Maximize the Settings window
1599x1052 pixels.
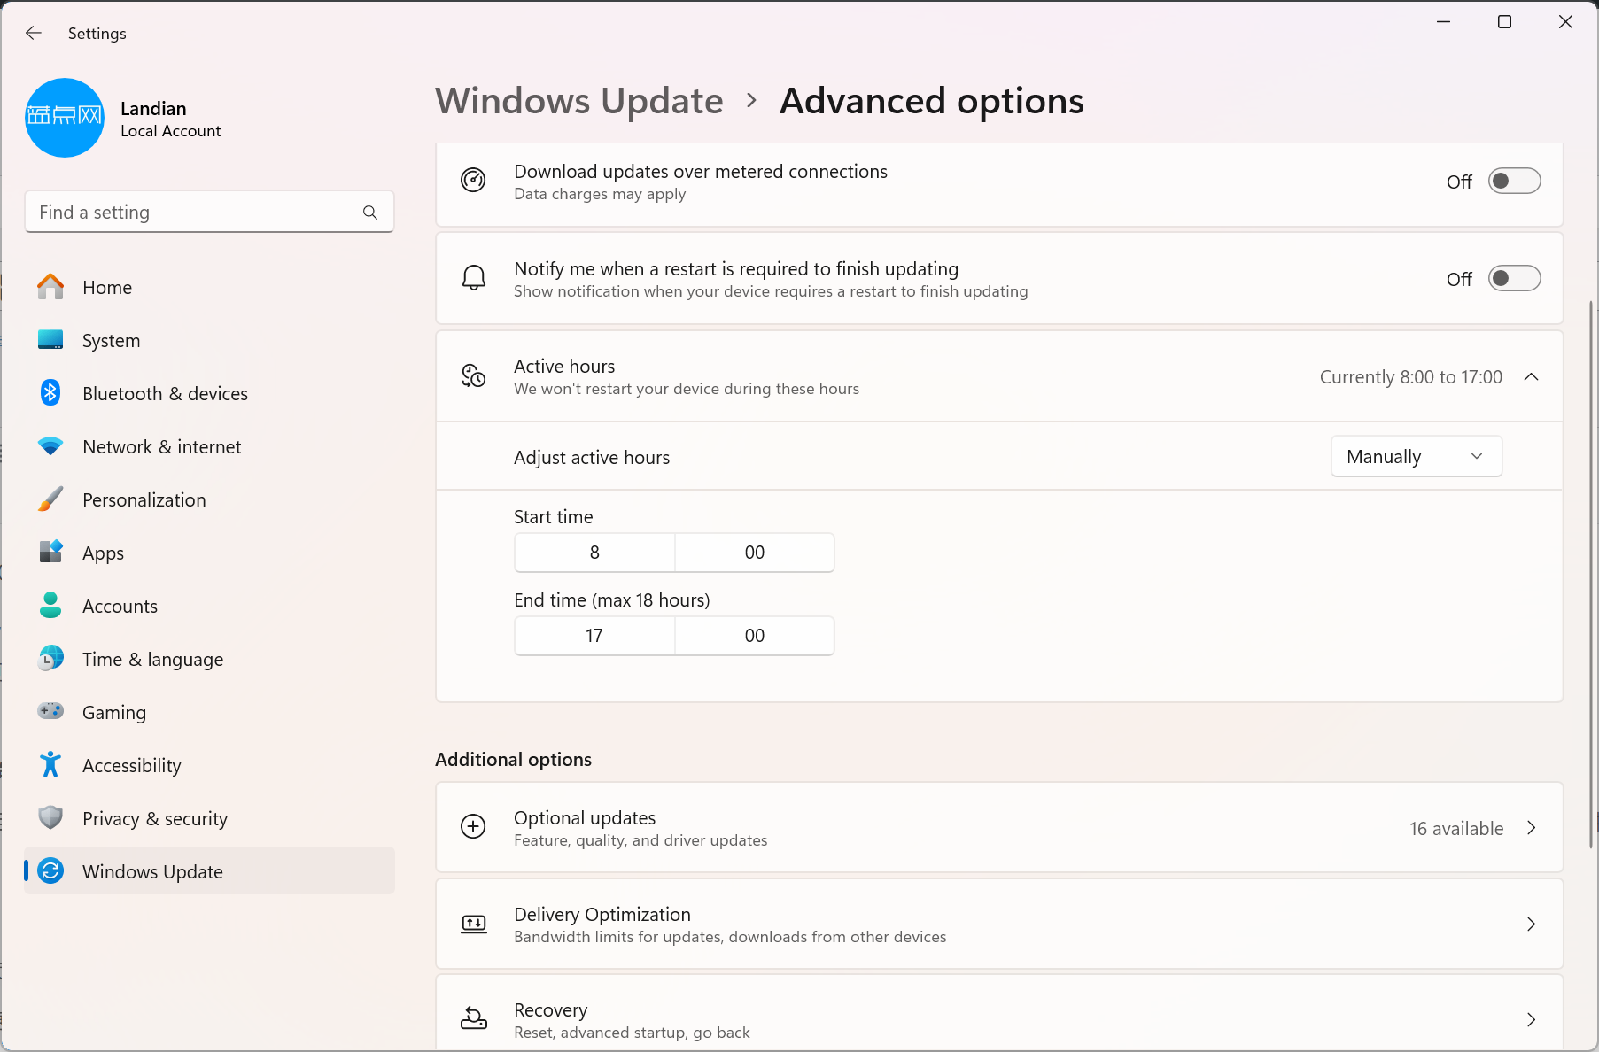(x=1504, y=21)
